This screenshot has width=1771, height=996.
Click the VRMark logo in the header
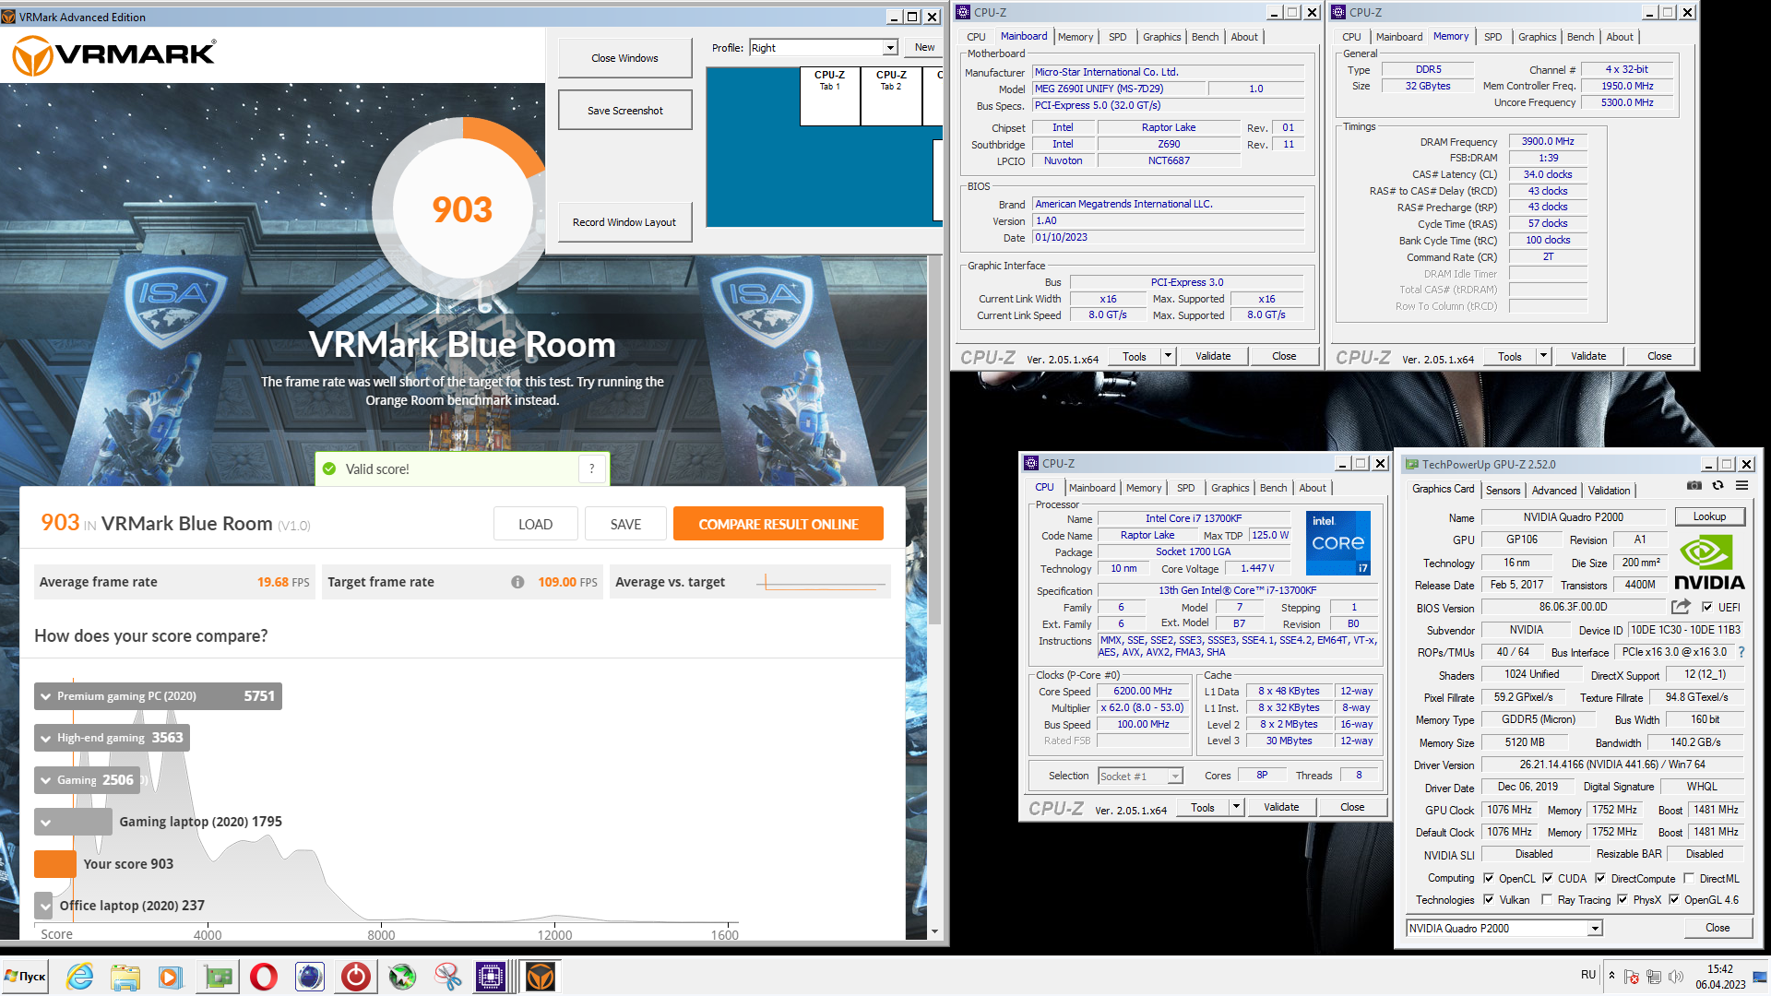coord(114,55)
